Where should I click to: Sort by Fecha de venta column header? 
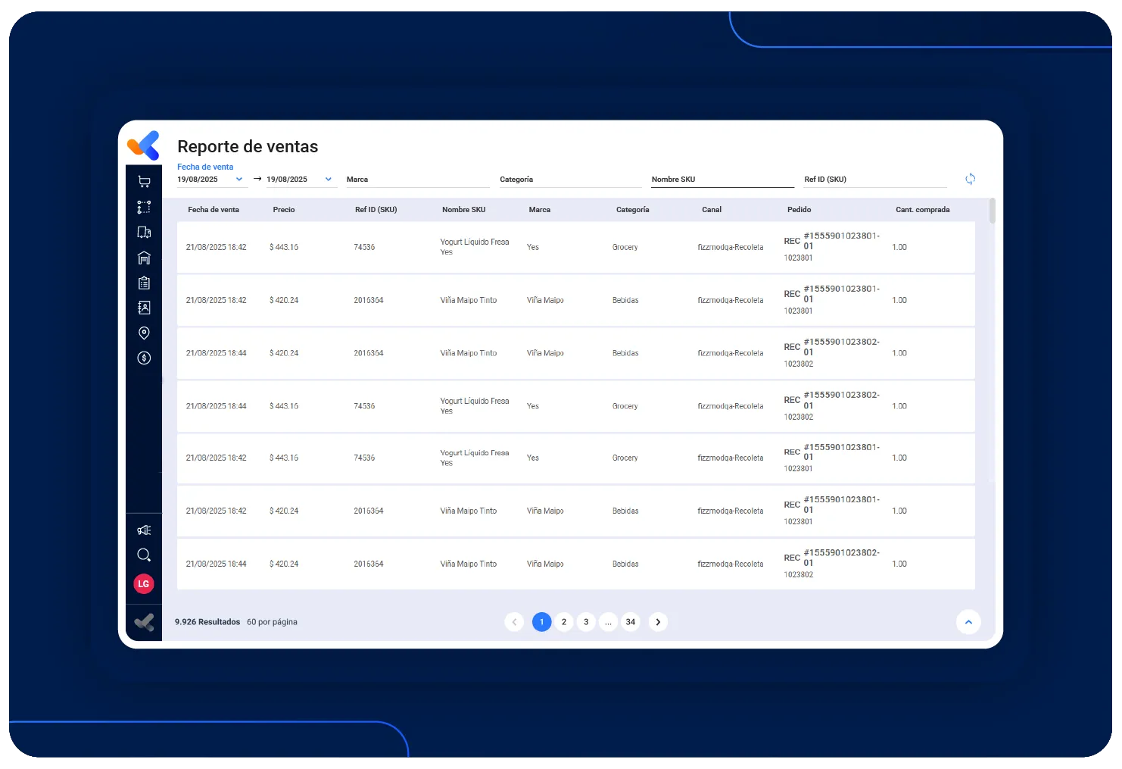[x=213, y=210]
